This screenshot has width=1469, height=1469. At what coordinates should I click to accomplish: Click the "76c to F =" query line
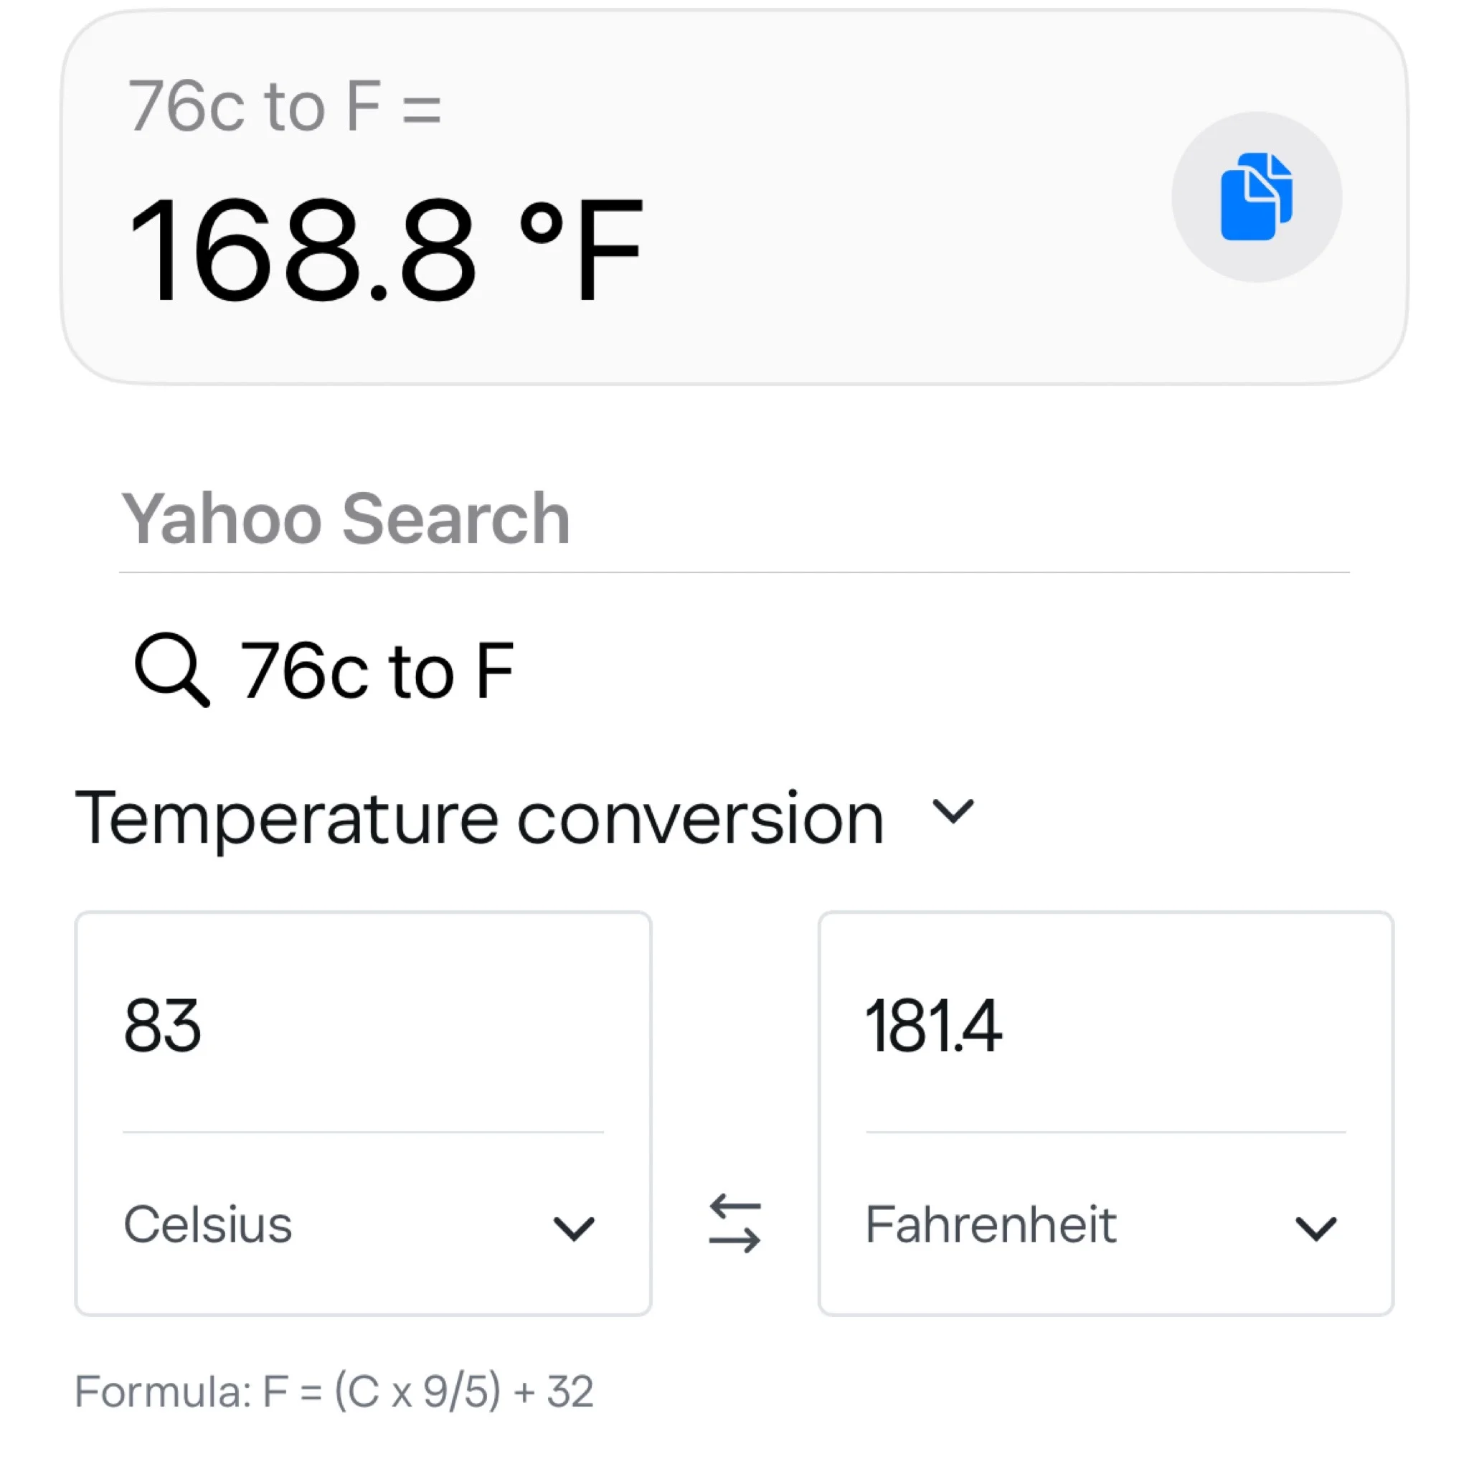(284, 106)
